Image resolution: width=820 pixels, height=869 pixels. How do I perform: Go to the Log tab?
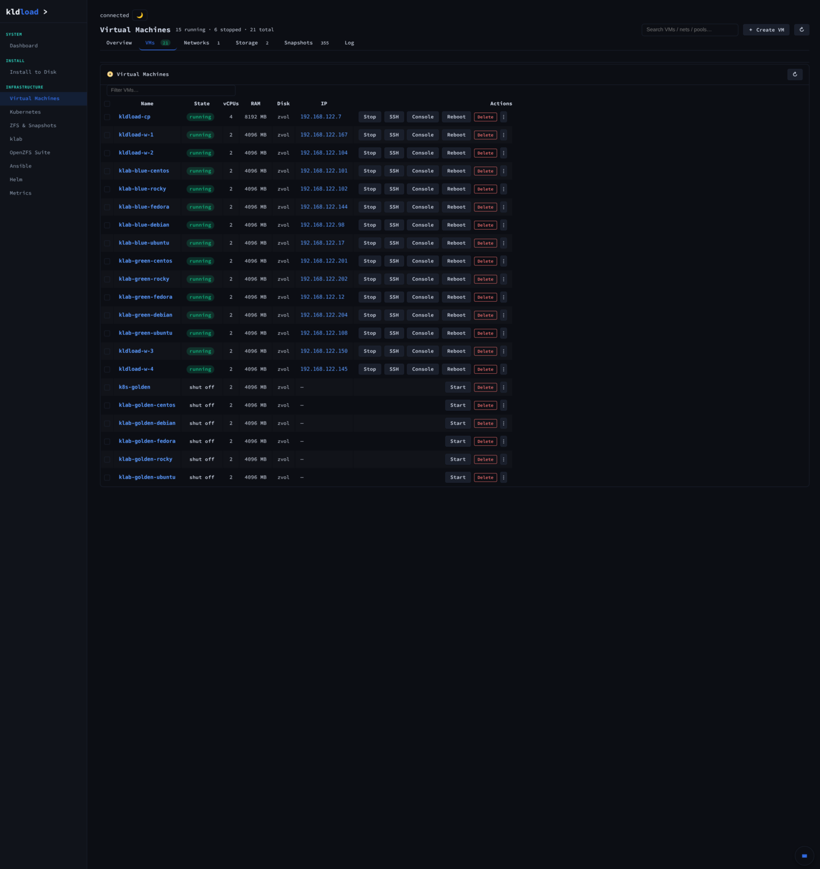click(349, 43)
